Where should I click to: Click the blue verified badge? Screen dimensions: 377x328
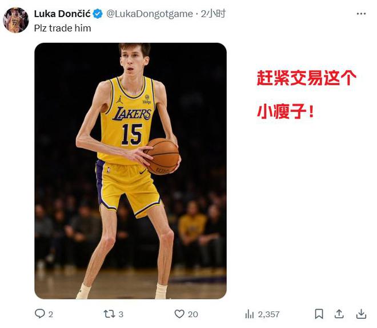point(98,14)
